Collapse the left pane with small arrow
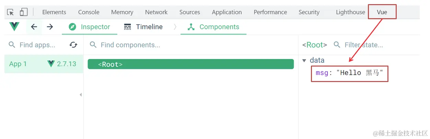 click(81, 95)
